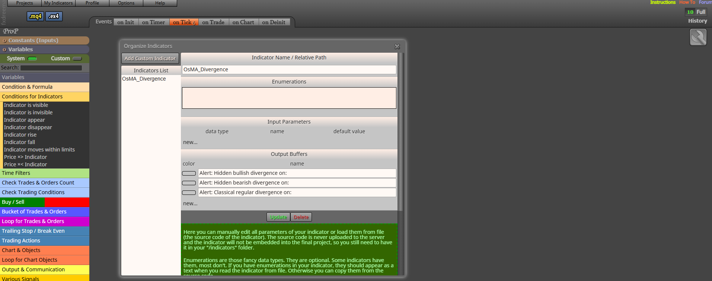Open the My Indicators menu

coord(58,3)
